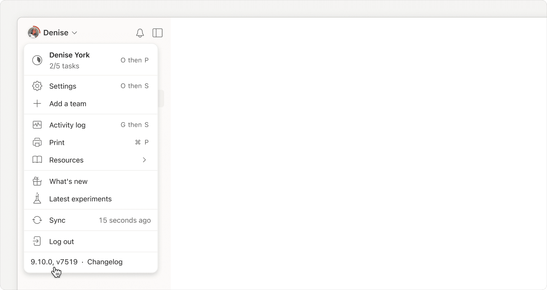Toggle the sidebar panel icon
The height and width of the screenshot is (290, 547).
pos(157,32)
